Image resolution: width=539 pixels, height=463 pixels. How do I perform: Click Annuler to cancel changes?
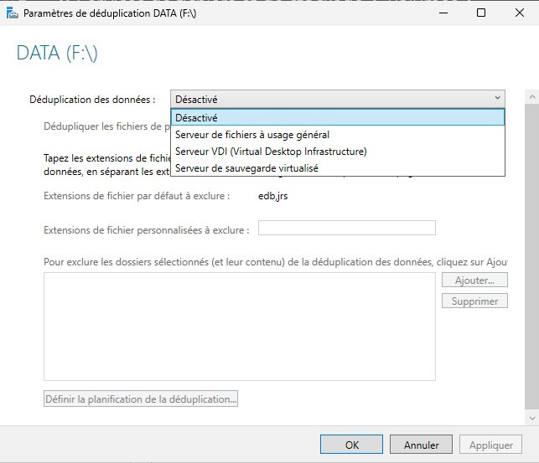pyautogui.click(x=421, y=445)
